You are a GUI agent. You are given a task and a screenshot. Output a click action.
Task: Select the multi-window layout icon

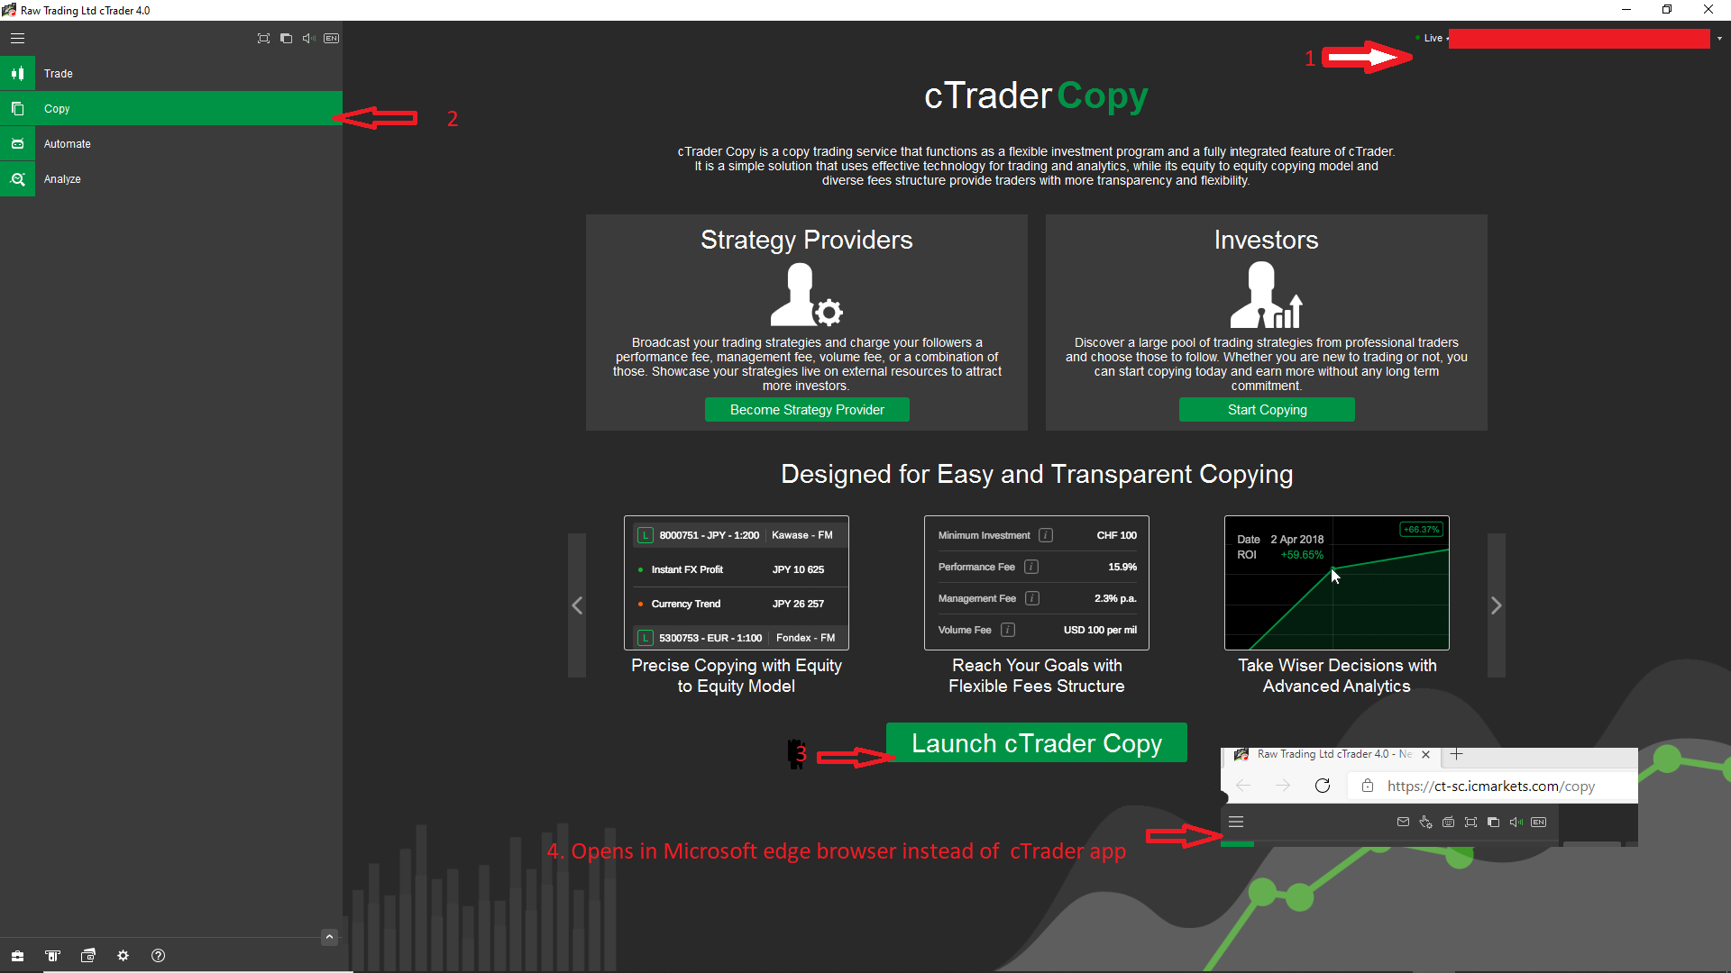pyautogui.click(x=287, y=38)
